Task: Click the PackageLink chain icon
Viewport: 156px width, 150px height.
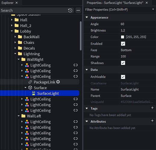Action: click(30, 82)
